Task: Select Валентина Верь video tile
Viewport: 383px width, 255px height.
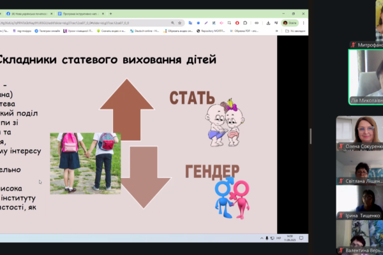Action: point(359,237)
